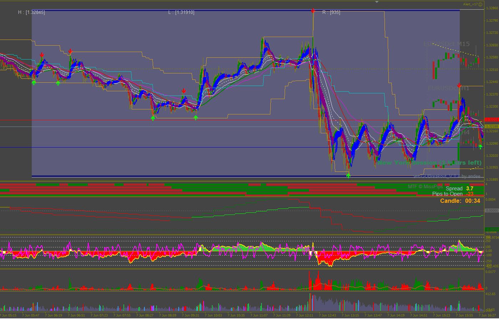Click the 1.32860 price scale label
This screenshot has width=499, height=319.
click(x=492, y=8)
